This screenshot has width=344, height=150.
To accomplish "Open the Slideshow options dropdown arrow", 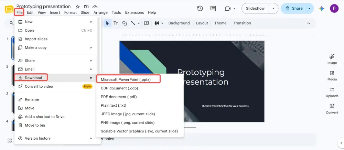I will pyautogui.click(x=273, y=8).
